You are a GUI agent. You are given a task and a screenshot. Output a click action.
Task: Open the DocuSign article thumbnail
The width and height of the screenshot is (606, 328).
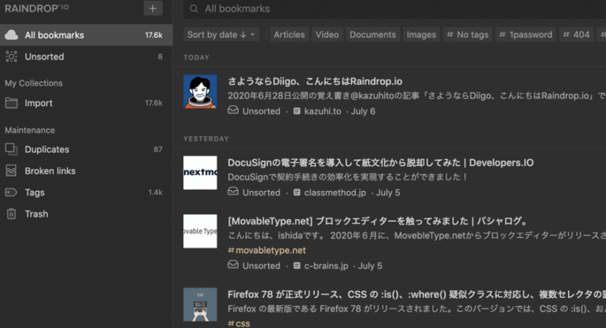(x=200, y=173)
